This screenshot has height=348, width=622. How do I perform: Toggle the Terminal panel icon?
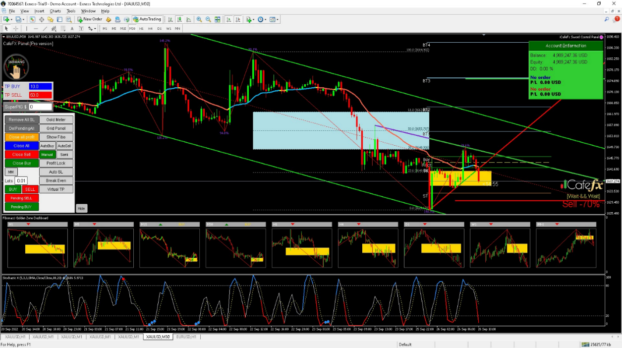pos(59,19)
